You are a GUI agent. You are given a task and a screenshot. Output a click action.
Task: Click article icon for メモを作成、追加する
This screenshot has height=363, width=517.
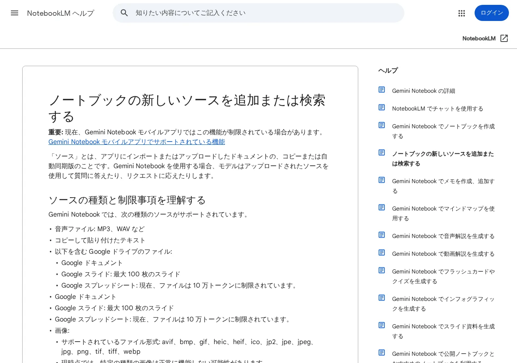pos(382,180)
